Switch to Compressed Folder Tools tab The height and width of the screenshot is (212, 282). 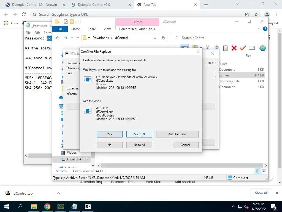click(x=137, y=29)
